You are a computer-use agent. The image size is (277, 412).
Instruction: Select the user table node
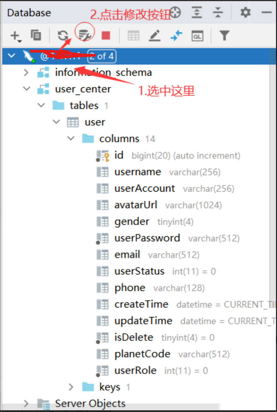pos(95,122)
